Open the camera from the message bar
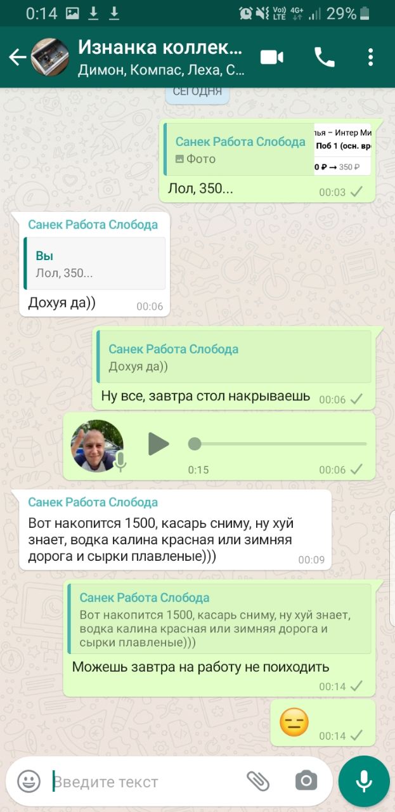Screen dimensions: 395x812 point(306,781)
